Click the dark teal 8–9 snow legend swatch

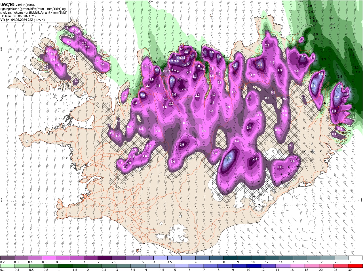230,258
